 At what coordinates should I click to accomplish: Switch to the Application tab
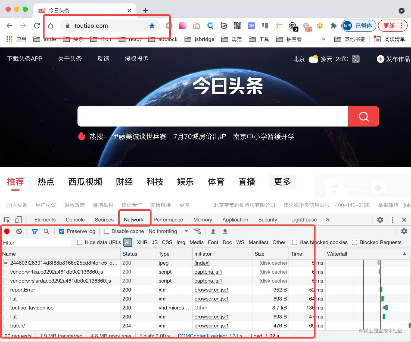pyautogui.click(x=235, y=220)
